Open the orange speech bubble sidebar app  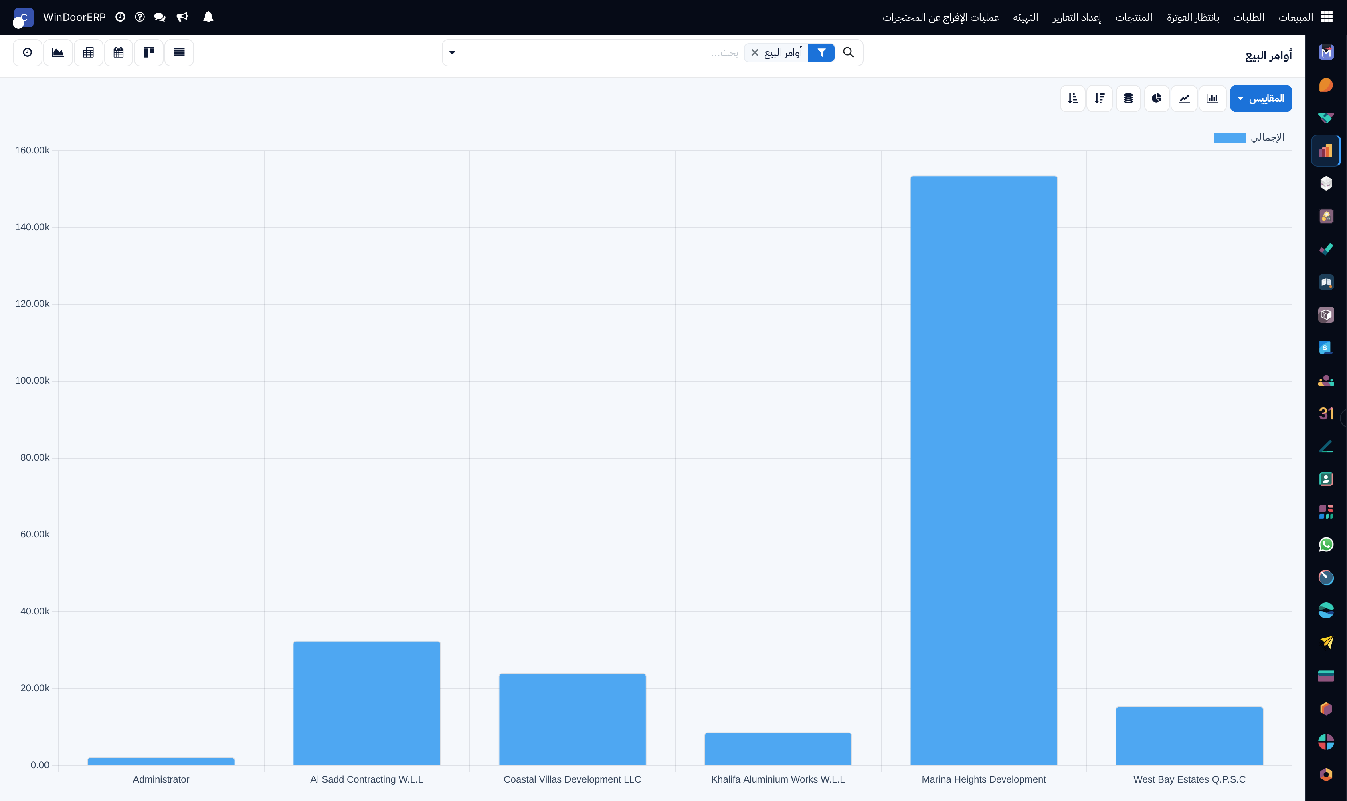pyautogui.click(x=1326, y=85)
